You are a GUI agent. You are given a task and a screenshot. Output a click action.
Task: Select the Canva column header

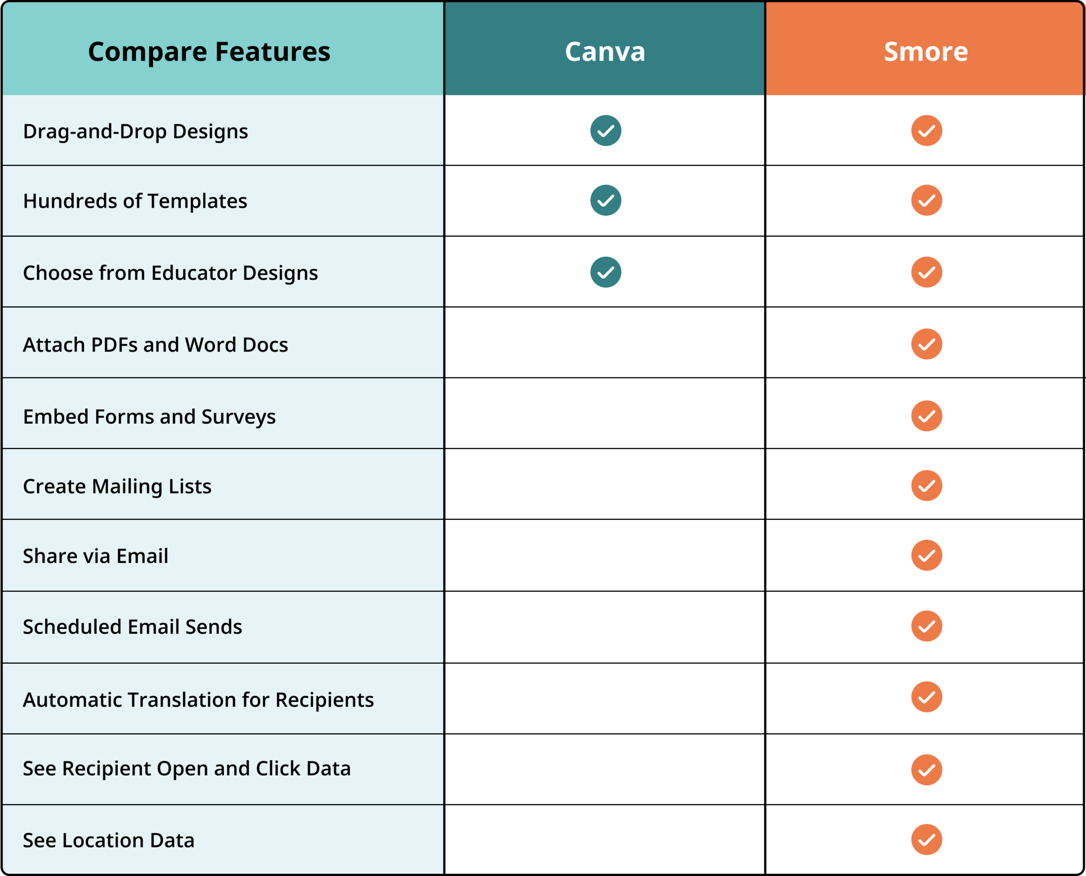(605, 51)
